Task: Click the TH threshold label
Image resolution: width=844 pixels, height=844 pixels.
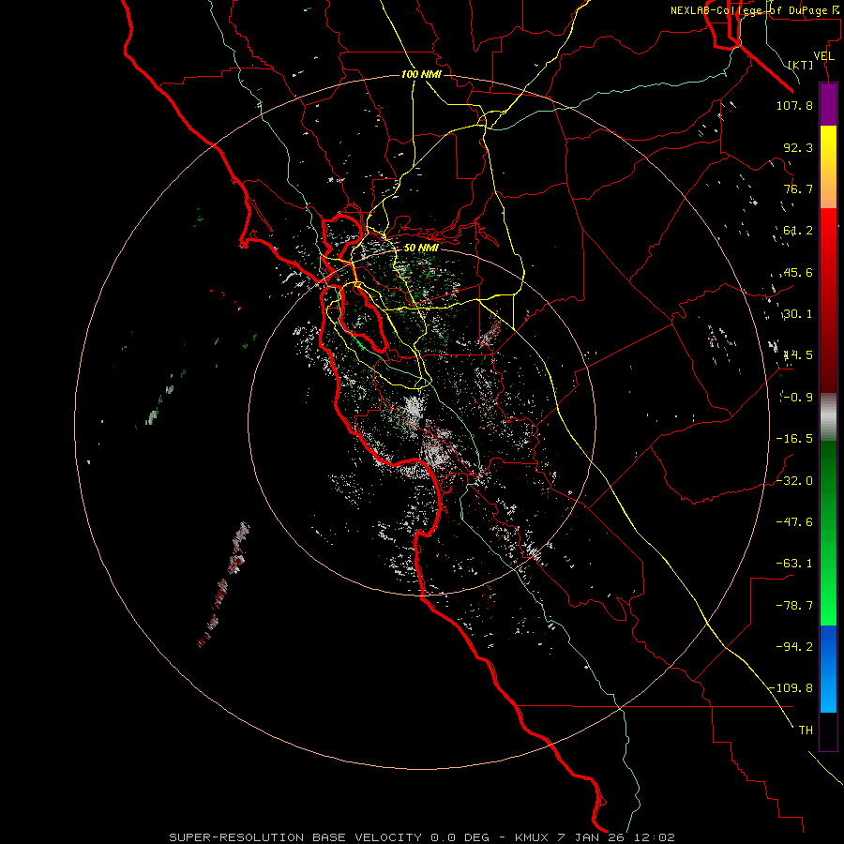Action: (x=806, y=731)
